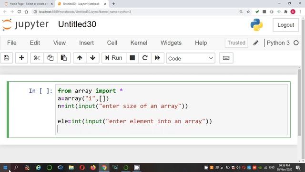Click the Python logo icon
Viewport: 305px width, 172px height.
point(256,25)
